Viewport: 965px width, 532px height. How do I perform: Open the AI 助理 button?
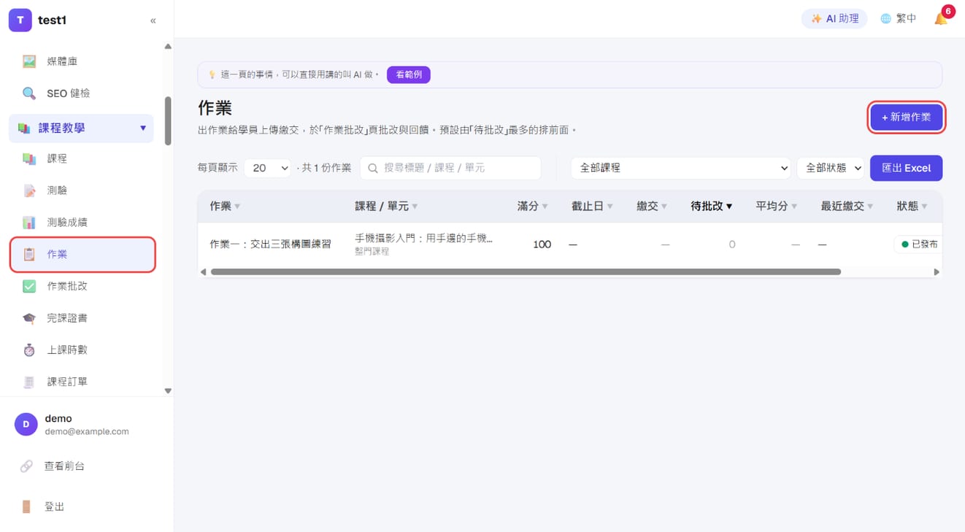pos(834,19)
